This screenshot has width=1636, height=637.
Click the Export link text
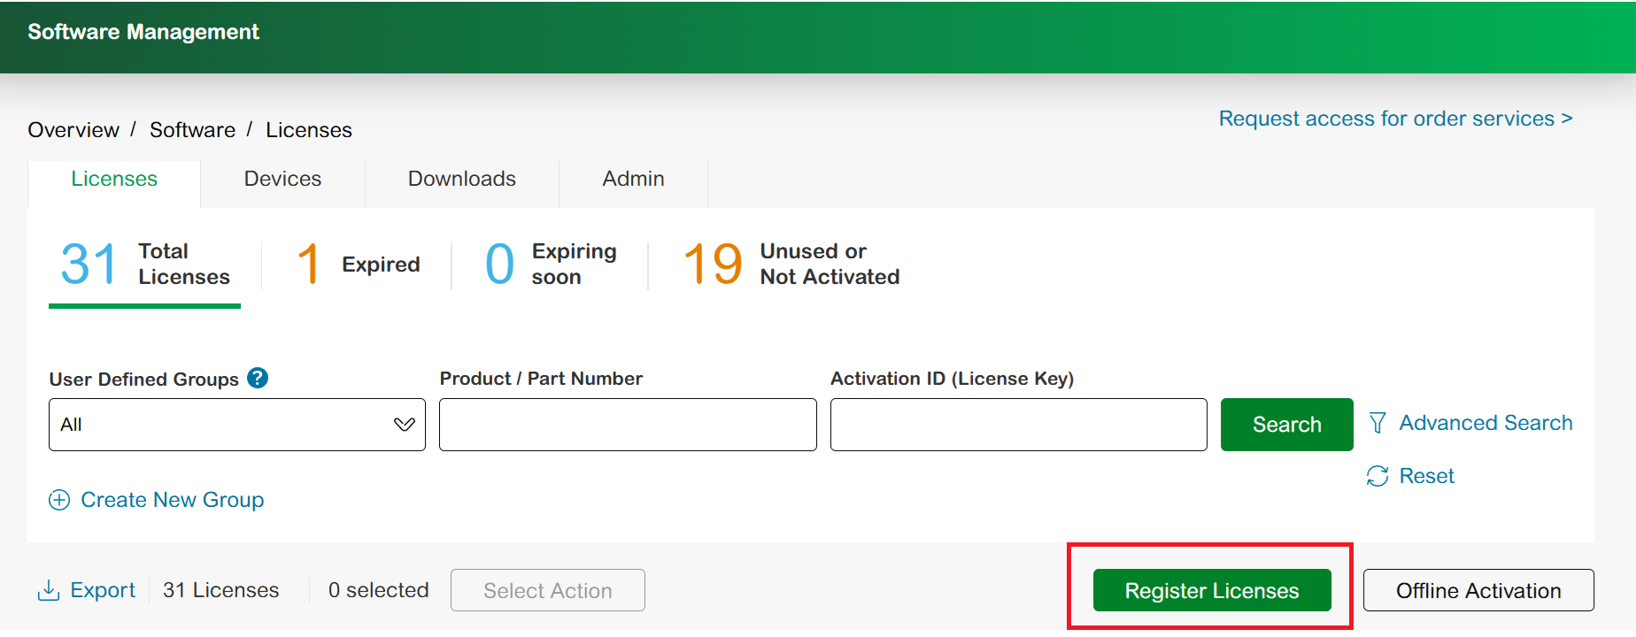click(103, 590)
